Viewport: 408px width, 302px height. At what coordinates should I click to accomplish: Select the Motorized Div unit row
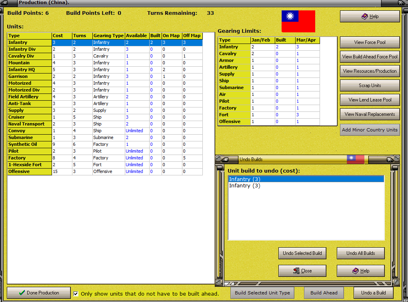pyautogui.click(x=105, y=90)
